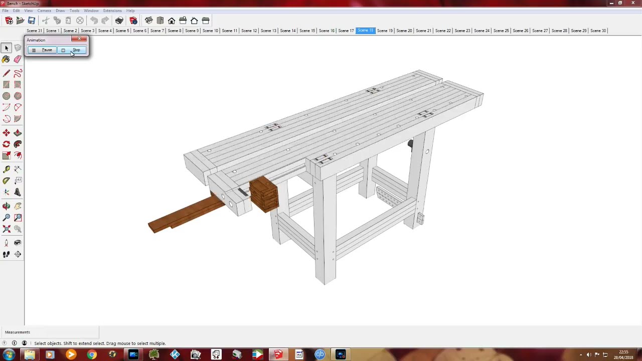Activate the Look Around eye tool
This screenshot has width=642, height=361.
point(18,243)
